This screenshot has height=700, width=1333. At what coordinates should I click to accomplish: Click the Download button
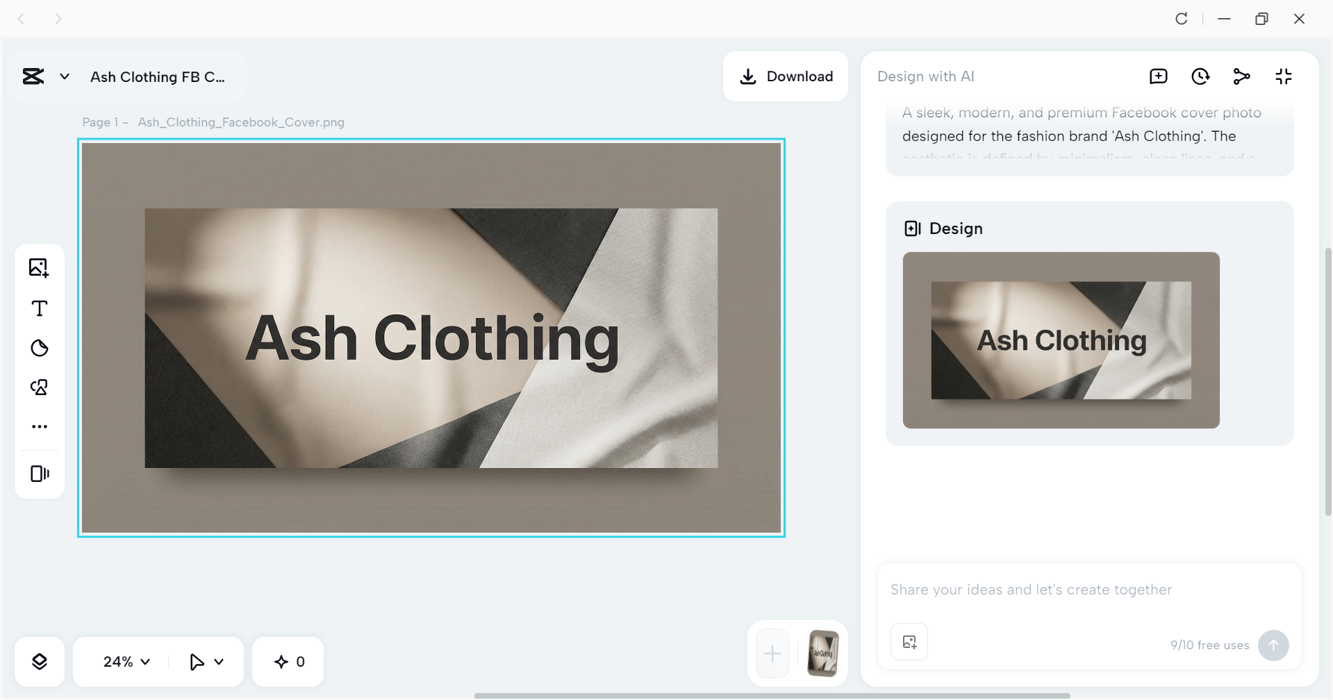(x=786, y=76)
